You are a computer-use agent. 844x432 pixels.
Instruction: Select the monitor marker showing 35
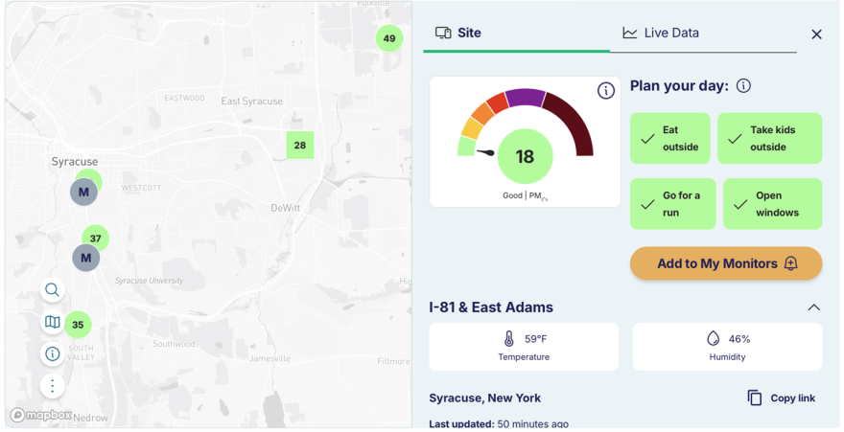[78, 325]
